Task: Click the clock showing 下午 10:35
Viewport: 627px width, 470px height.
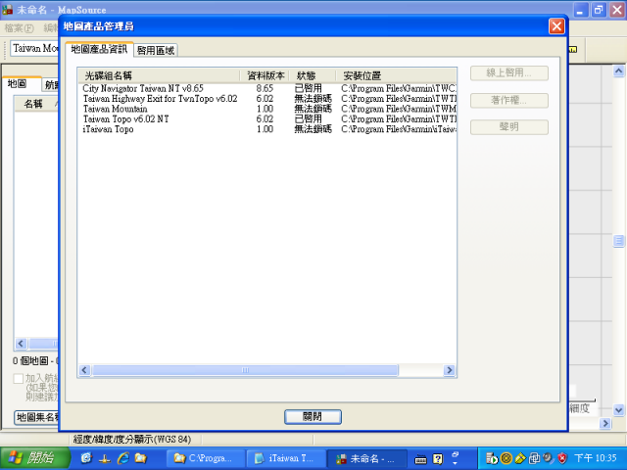Action: (x=595, y=458)
